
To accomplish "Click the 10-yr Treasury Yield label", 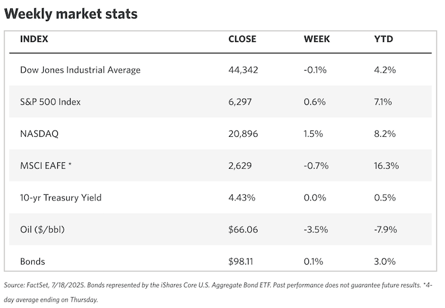I will point(61,197).
